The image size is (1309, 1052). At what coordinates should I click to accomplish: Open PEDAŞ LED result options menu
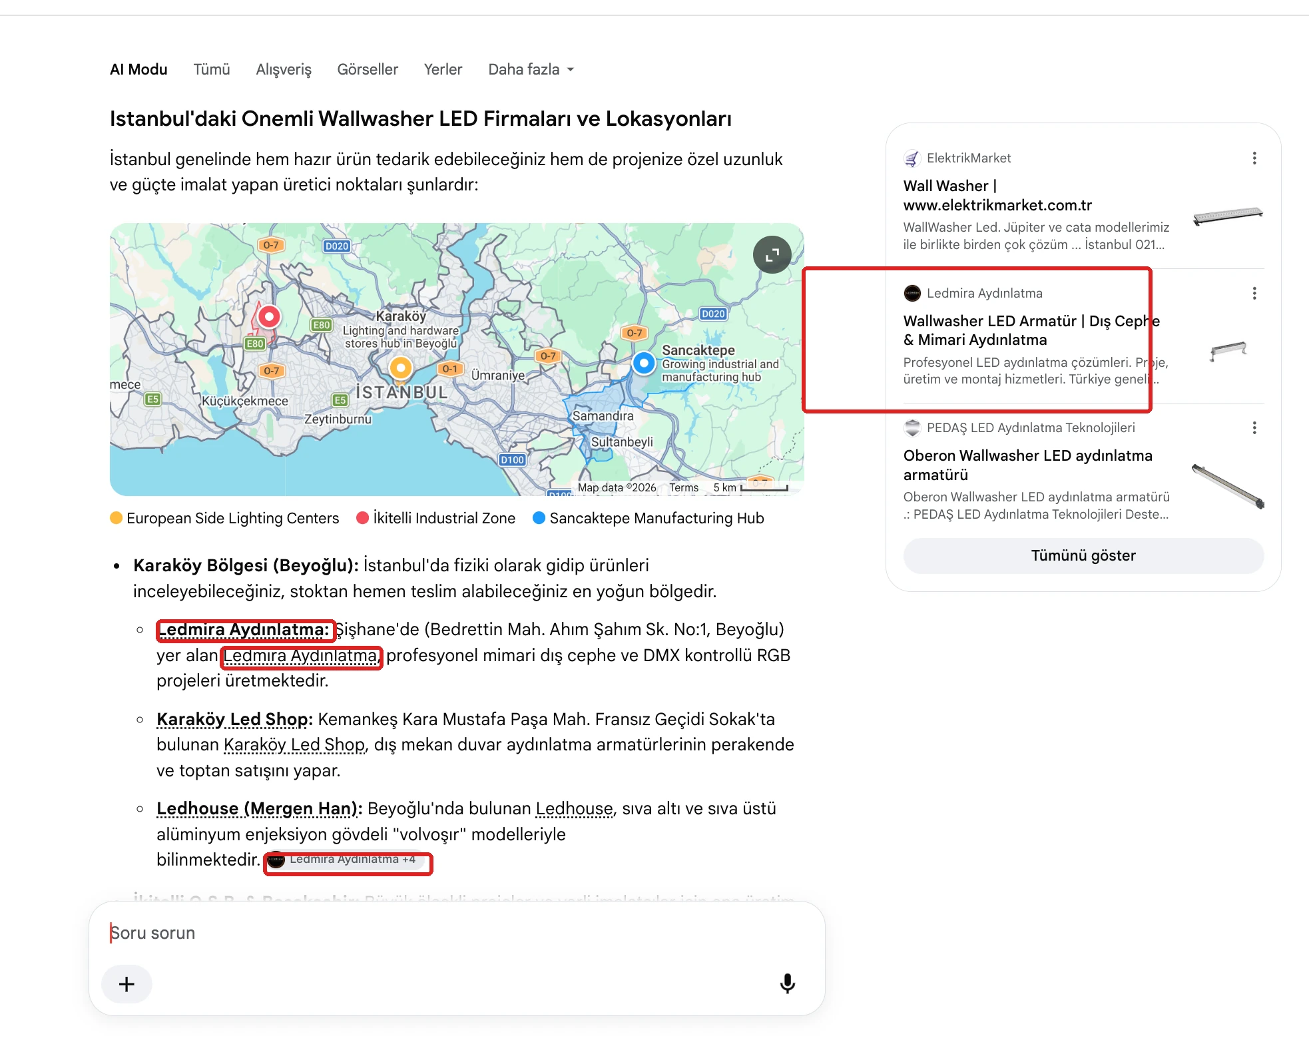1254,428
